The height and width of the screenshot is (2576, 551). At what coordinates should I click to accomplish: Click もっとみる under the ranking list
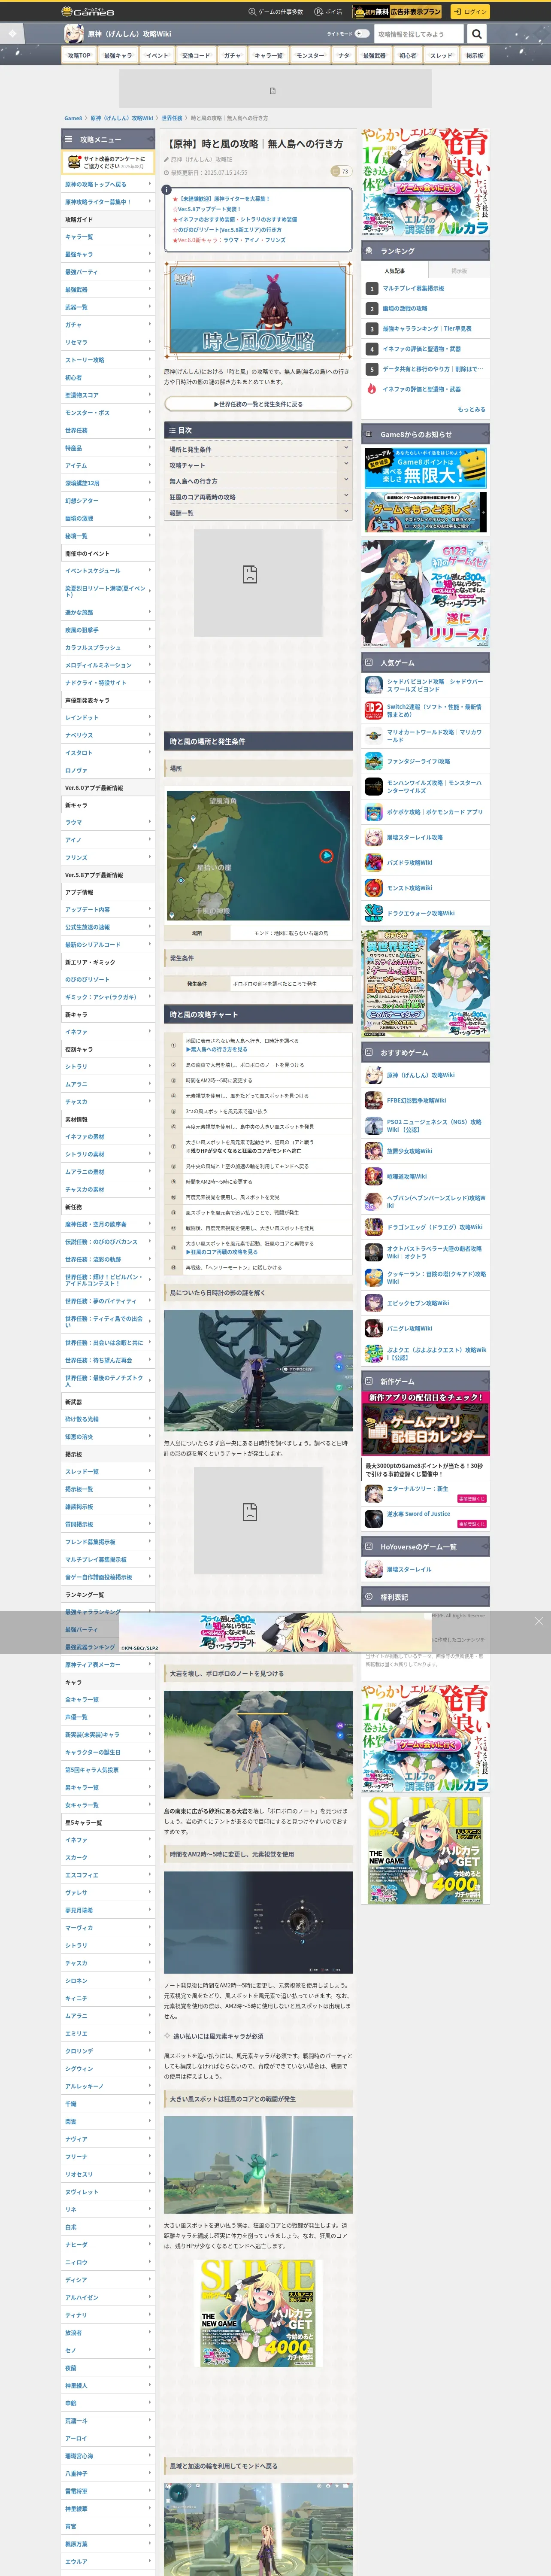pyautogui.click(x=472, y=409)
